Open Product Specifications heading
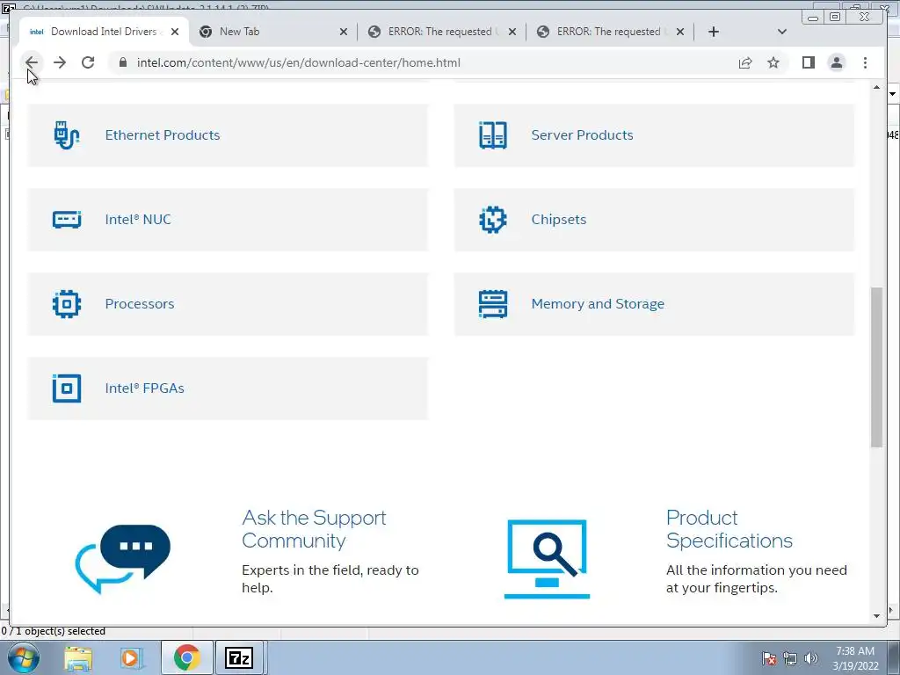Screen dimensions: 900x675 (x=729, y=528)
